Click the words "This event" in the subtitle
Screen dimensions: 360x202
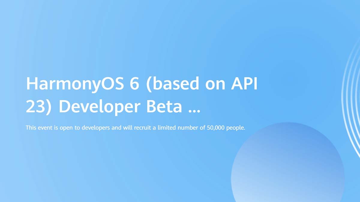tap(38, 128)
